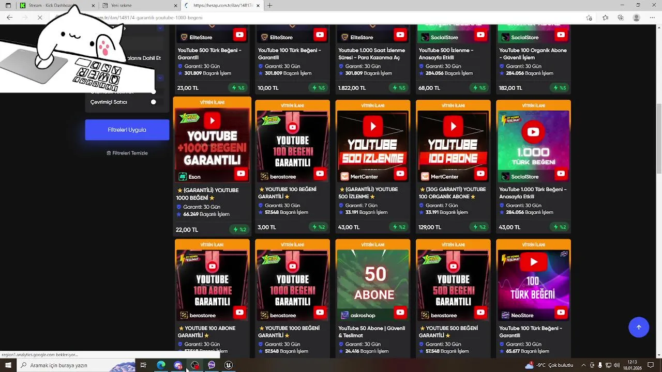Open YOUTUBE 100 ABONE GARANTİLİ listing title
This screenshot has width=662, height=372.
(x=206, y=332)
